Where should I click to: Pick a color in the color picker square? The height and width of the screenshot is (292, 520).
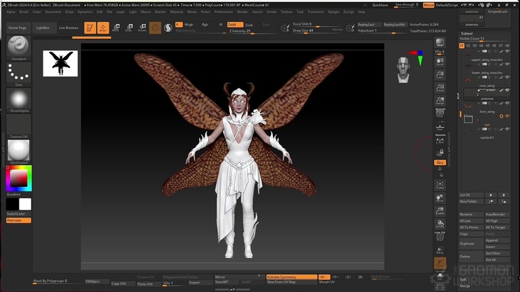(x=18, y=179)
